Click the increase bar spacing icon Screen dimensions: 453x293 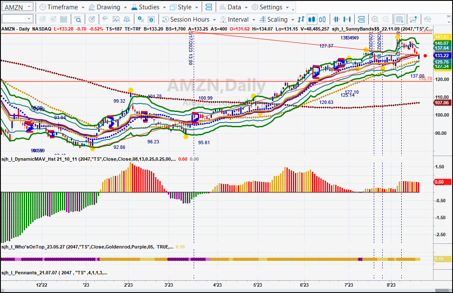347,20
